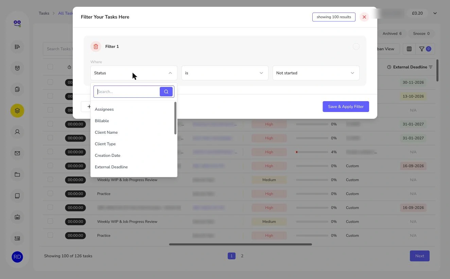Check the first Practice row checkbox

50,193
